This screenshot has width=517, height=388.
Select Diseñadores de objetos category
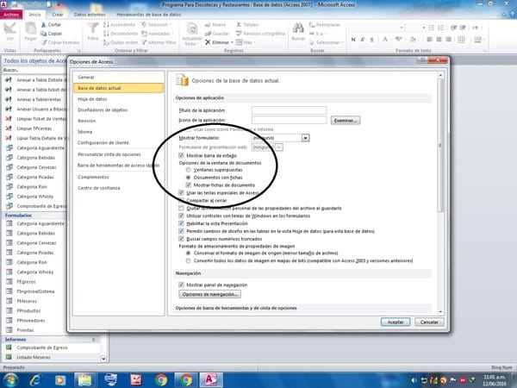pos(118,110)
